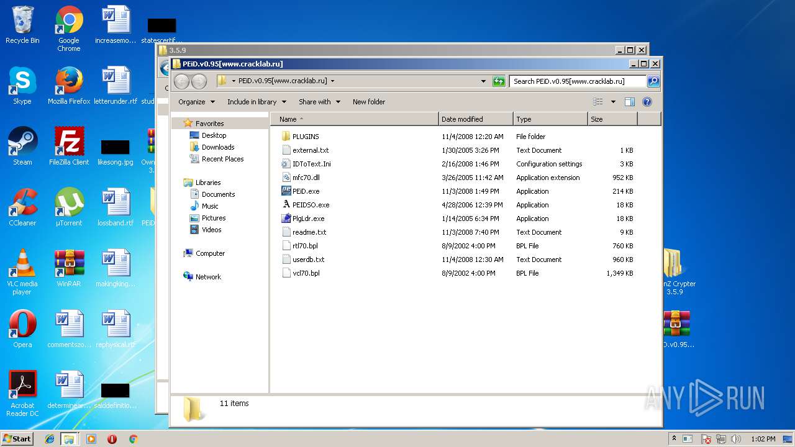Click the volume icon in system tray
Viewport: 795px width, 447px height.
click(x=735, y=439)
